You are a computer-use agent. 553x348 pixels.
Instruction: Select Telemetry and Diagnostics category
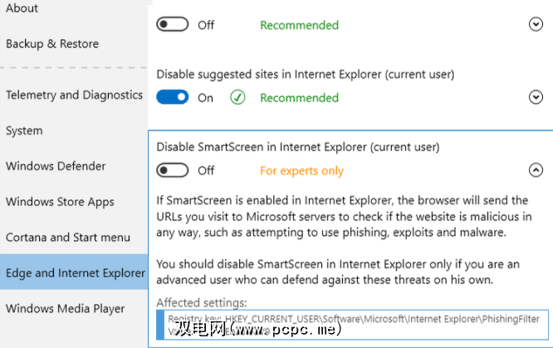click(74, 96)
